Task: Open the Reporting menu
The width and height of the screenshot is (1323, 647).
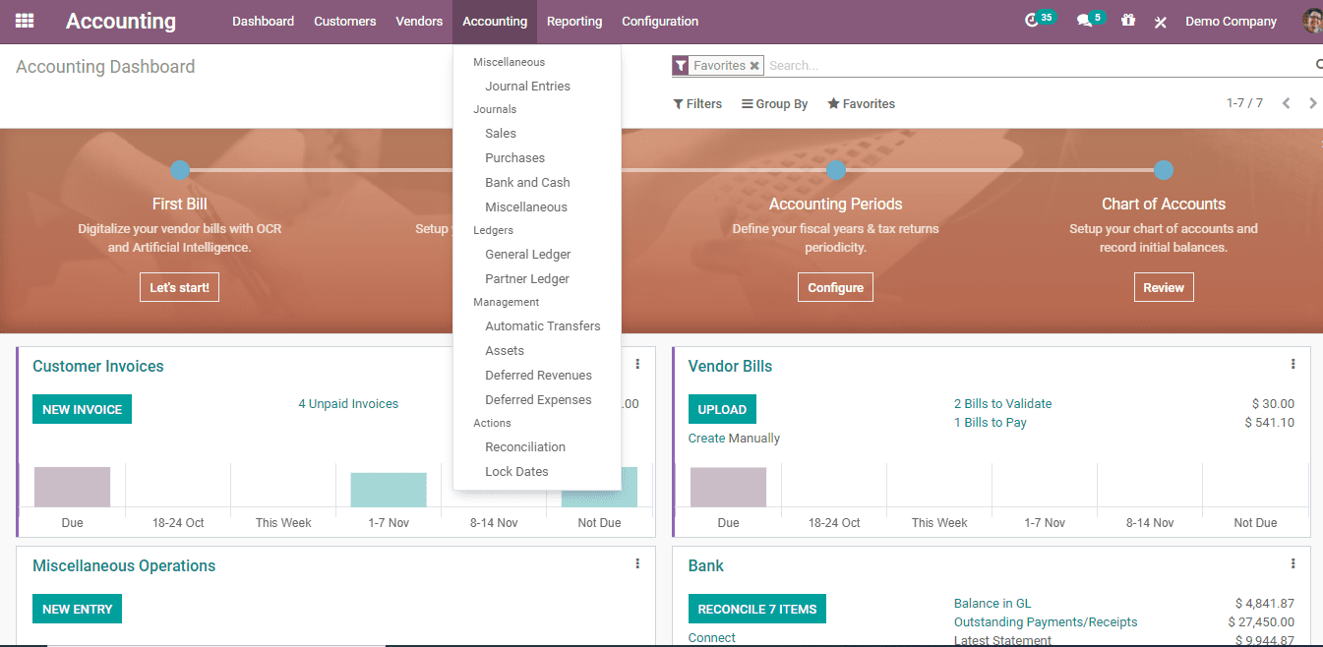Action: point(574,22)
